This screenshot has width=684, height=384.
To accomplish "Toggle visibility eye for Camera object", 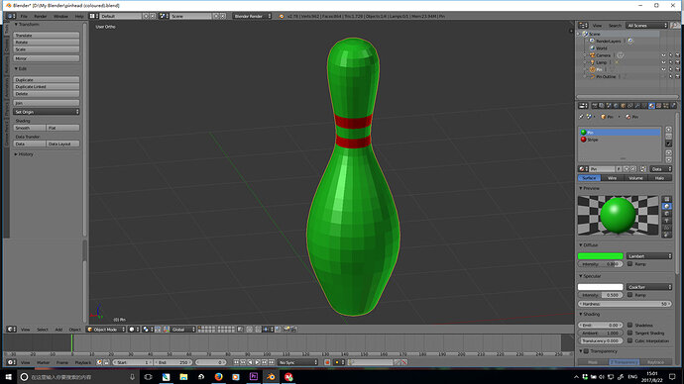I will click(x=663, y=55).
